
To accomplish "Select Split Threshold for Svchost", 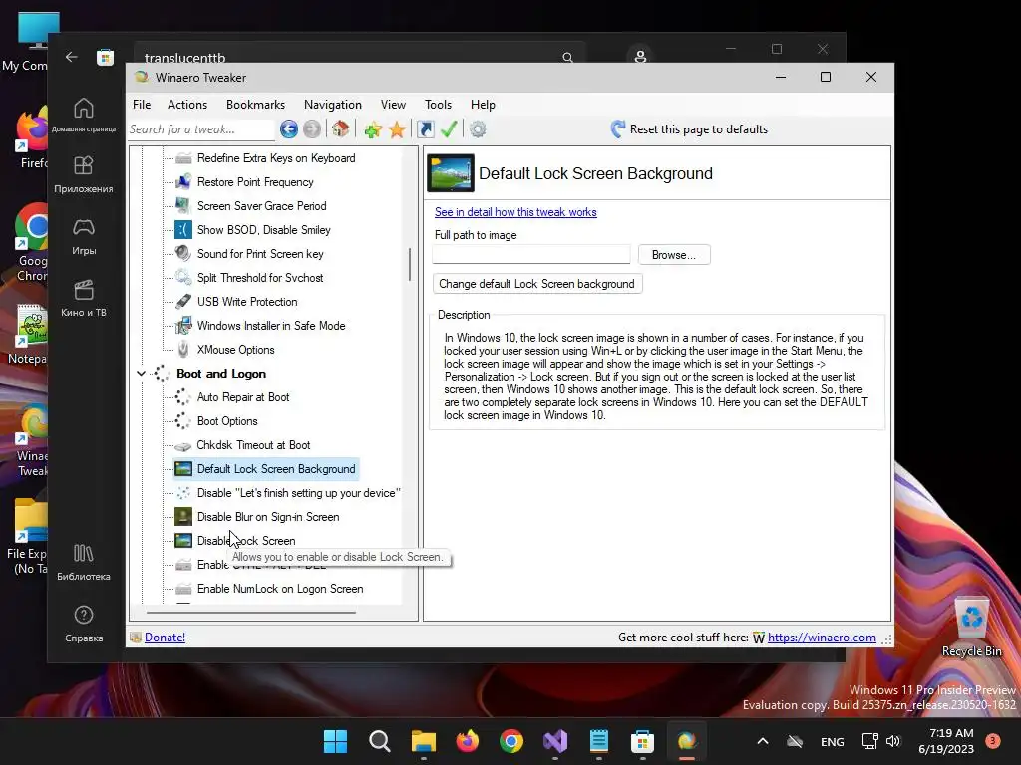I will click(x=260, y=278).
